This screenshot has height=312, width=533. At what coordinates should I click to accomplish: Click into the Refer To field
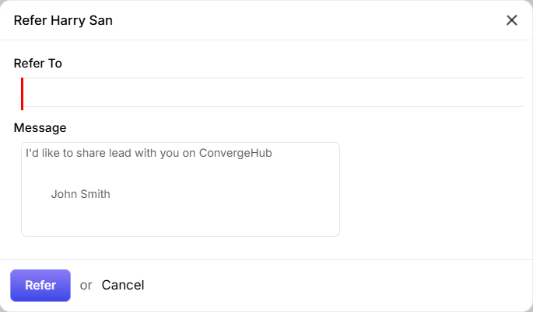(x=272, y=92)
